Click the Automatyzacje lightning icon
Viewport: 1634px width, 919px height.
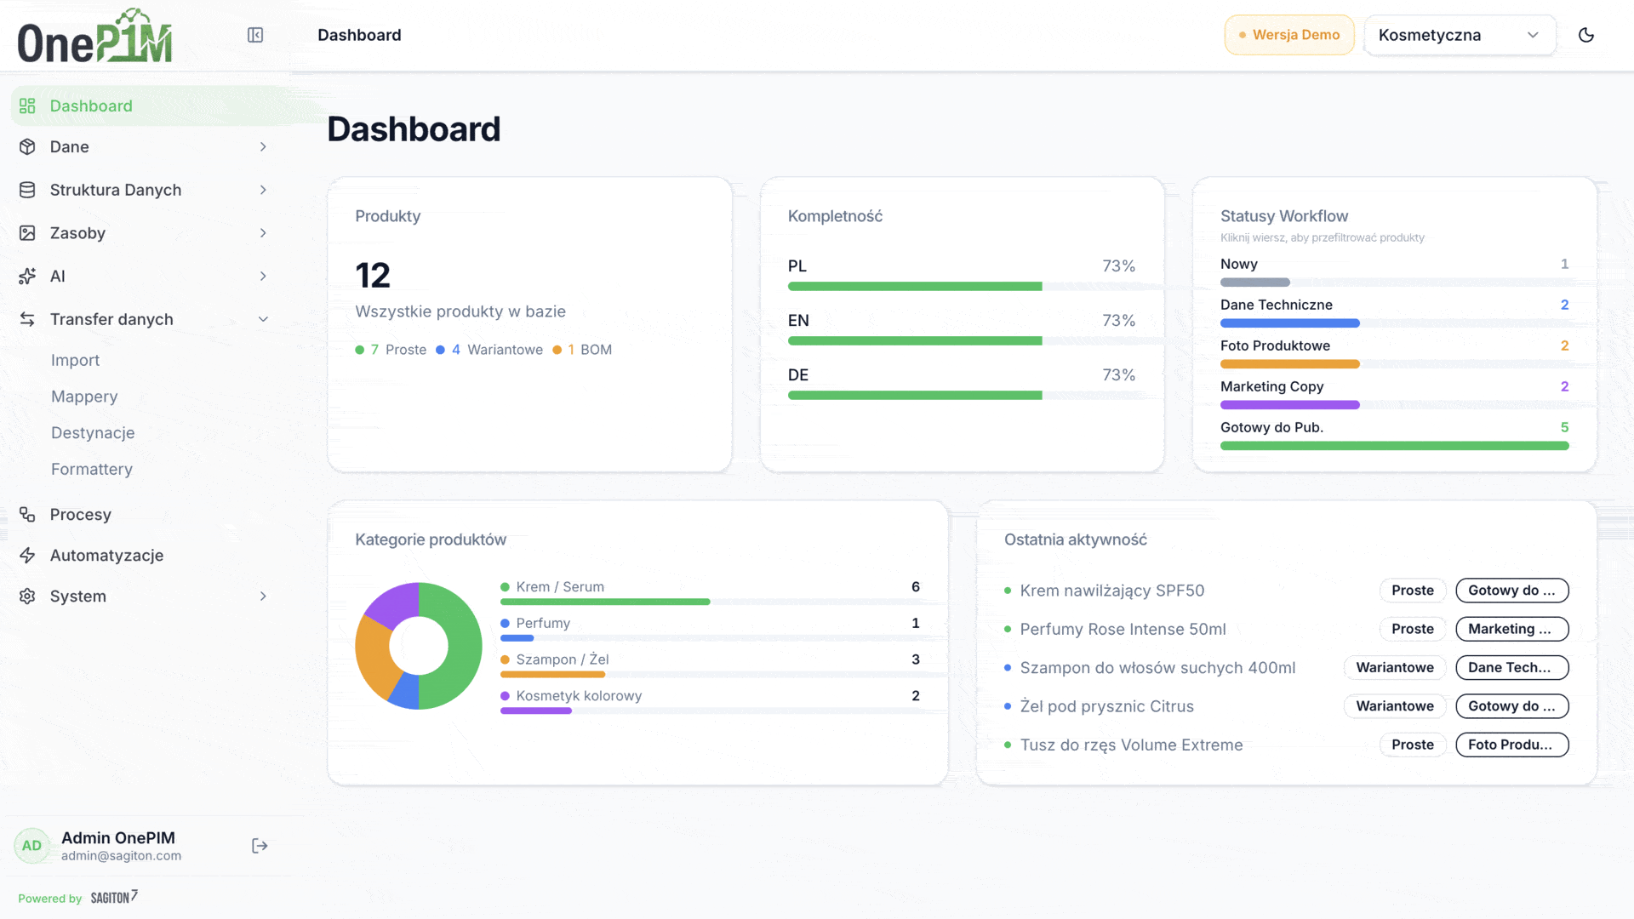(x=27, y=556)
